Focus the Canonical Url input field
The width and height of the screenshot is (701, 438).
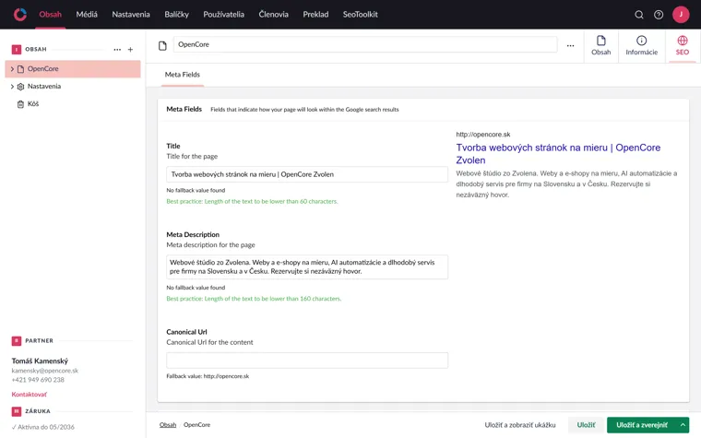[x=307, y=361]
